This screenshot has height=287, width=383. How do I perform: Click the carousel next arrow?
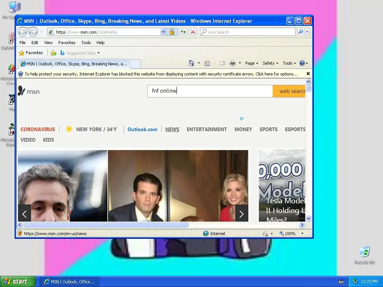242,214
